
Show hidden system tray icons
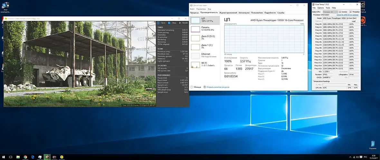pos(350,157)
